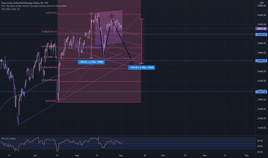Click the 33400.00 price axis label
268x158 pixels.
pyautogui.click(x=261, y=118)
